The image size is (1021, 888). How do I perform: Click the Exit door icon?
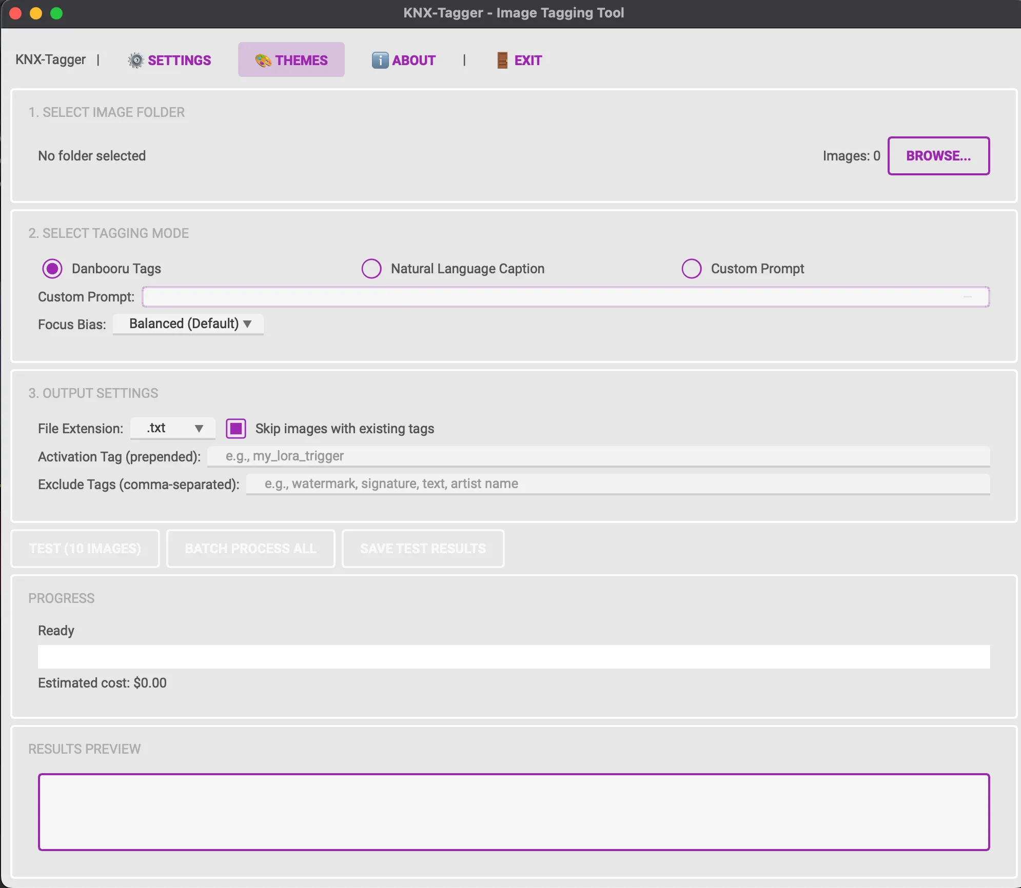click(x=502, y=60)
